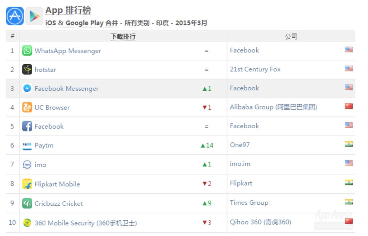Screen dimensions: 368x236
Task: Click the Cricbuzz Cricket app icon
Action: tap(27, 203)
